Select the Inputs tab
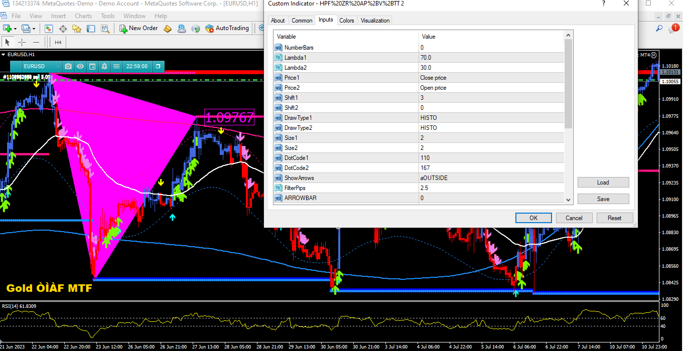The height and width of the screenshot is (351, 683). [326, 20]
